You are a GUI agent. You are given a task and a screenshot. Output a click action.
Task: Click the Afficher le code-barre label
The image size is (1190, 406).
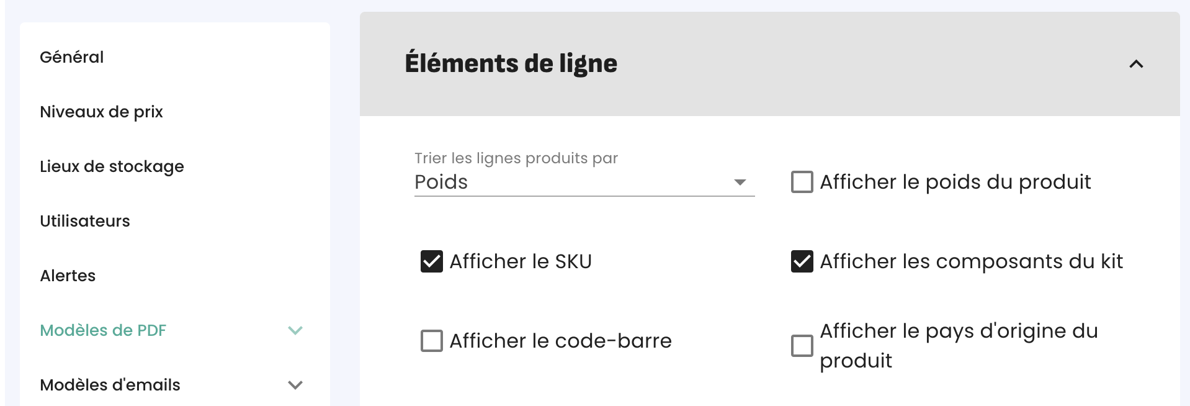[560, 341]
